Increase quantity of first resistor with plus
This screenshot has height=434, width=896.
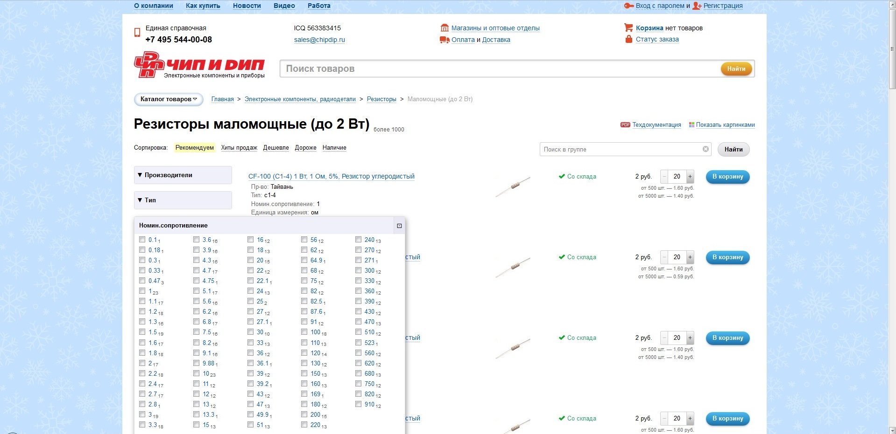[690, 177]
